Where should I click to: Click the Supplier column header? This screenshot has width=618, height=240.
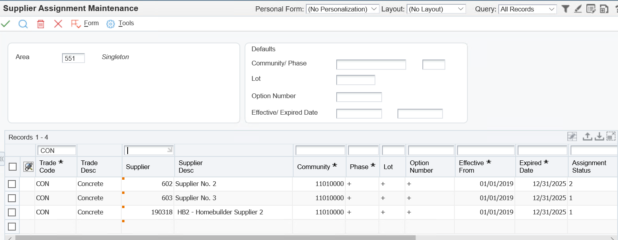coord(148,167)
